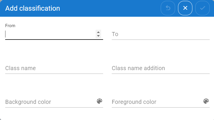Click the undo reset arrow icon

tap(168, 8)
